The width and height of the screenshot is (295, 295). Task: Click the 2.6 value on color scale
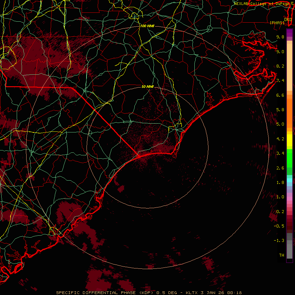[280, 168]
